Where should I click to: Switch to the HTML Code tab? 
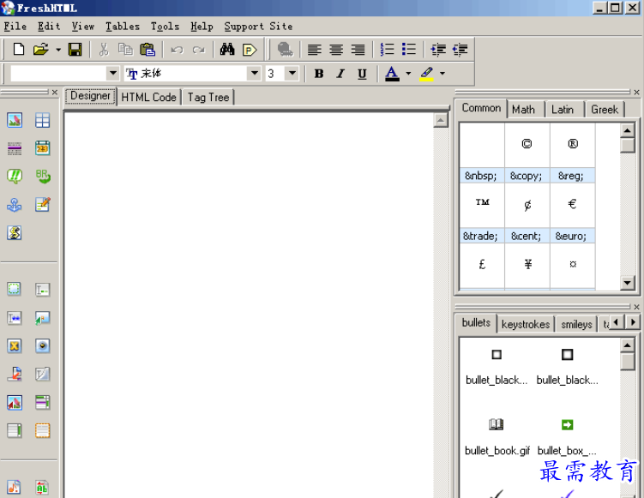(148, 98)
